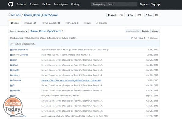Open the 890 forks count
The height and width of the screenshot is (119, 182).
click(157, 15)
